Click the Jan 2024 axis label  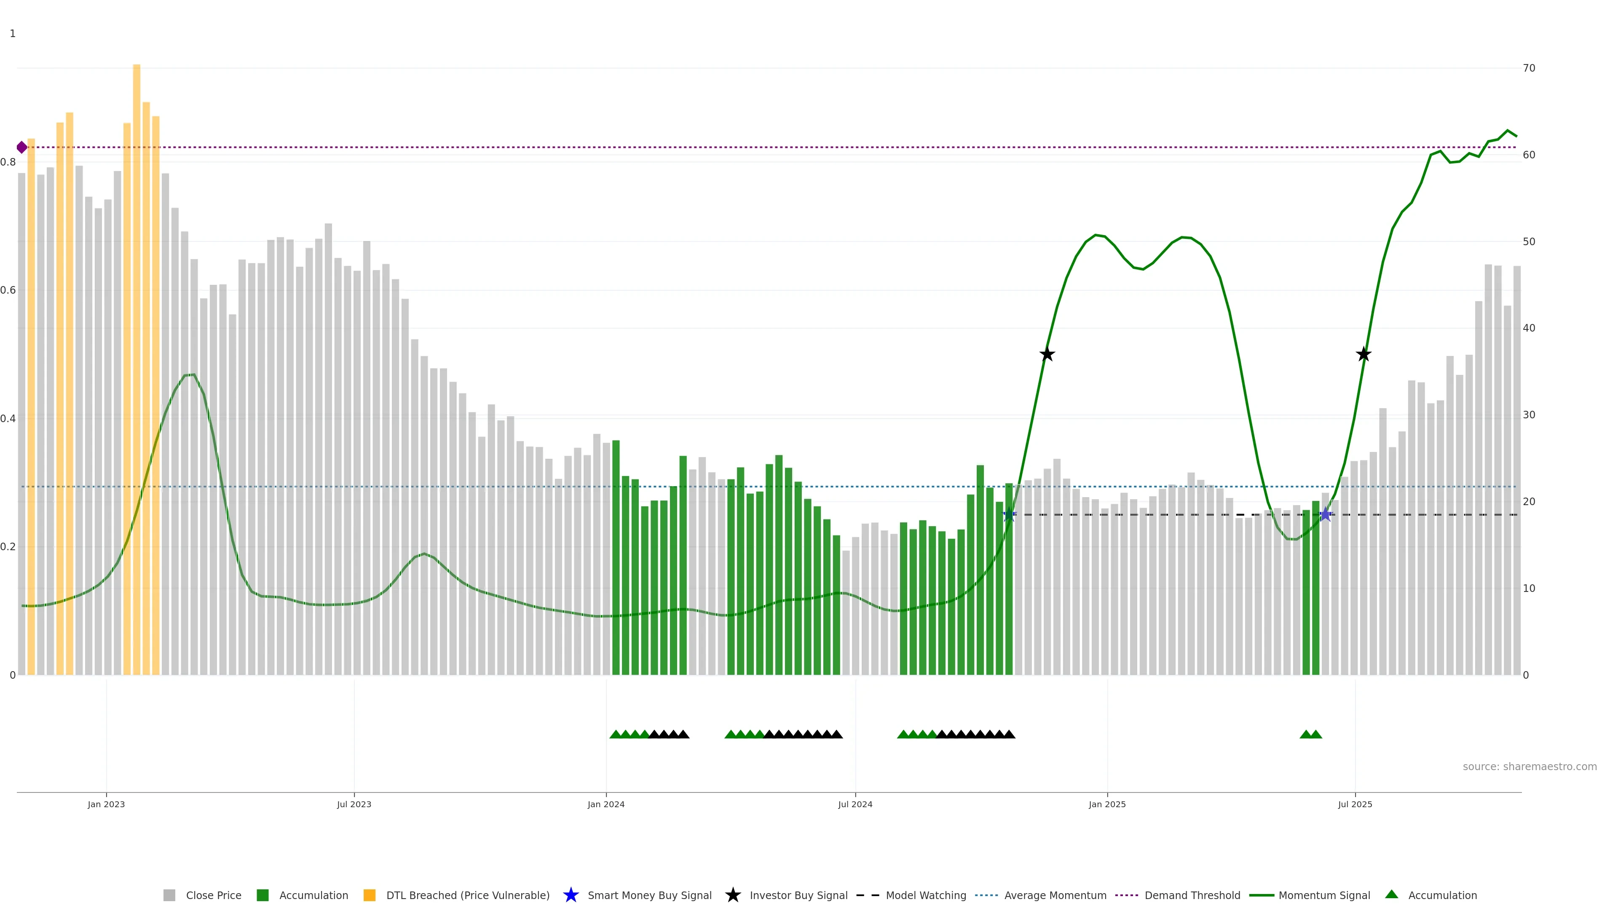pos(605,804)
